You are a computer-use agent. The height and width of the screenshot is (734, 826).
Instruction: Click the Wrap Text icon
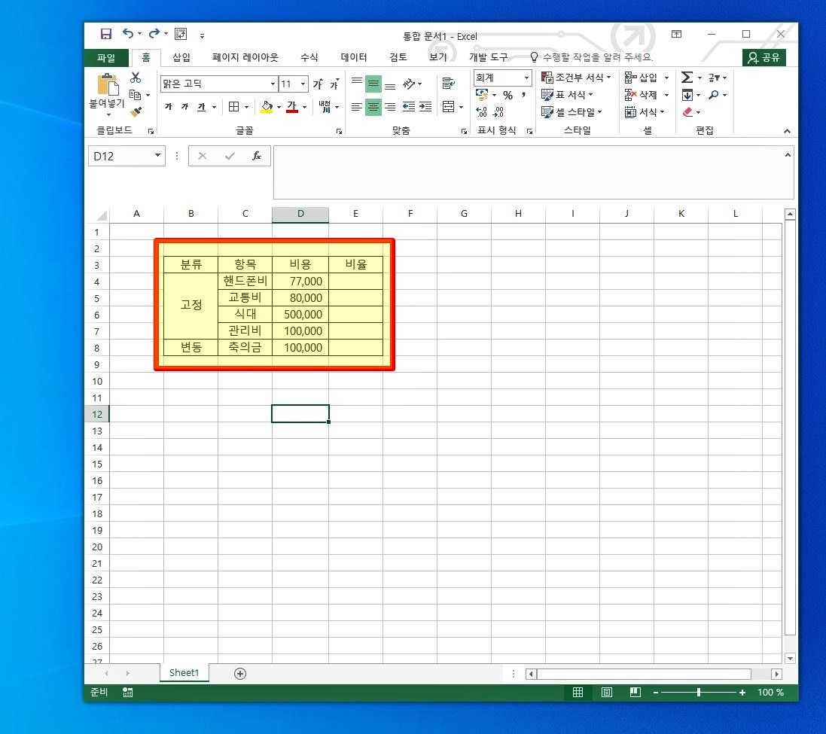(x=448, y=84)
